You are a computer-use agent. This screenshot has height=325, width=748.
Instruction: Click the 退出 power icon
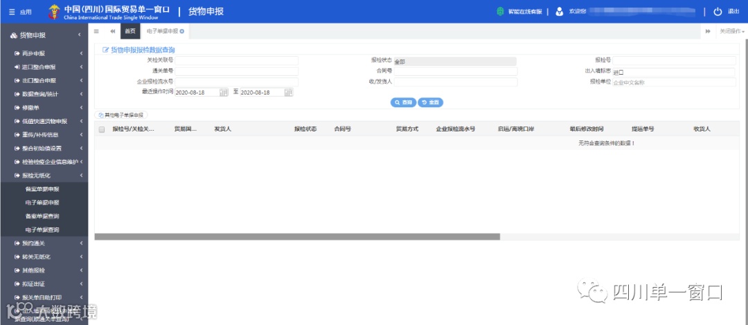718,12
